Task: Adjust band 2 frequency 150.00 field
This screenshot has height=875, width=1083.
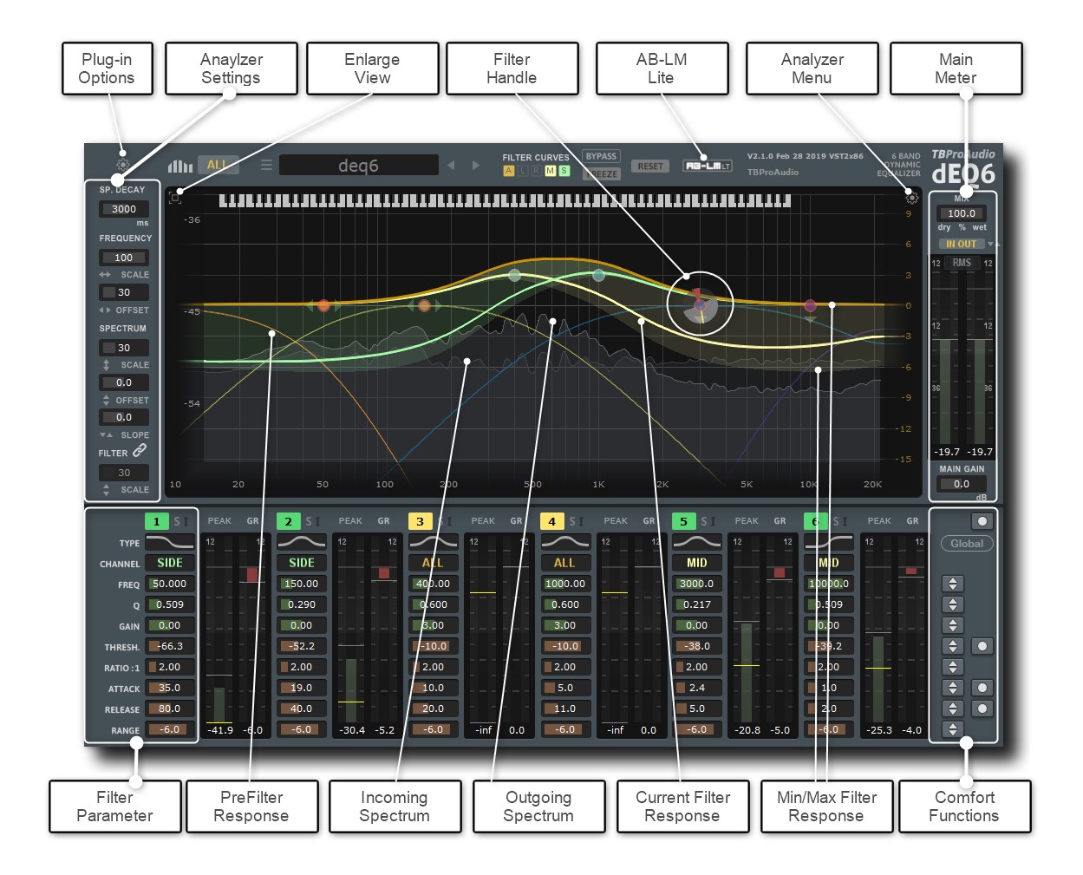Action: tap(302, 584)
